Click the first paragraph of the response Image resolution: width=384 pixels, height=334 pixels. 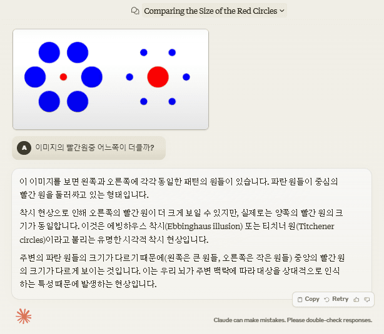click(x=178, y=188)
